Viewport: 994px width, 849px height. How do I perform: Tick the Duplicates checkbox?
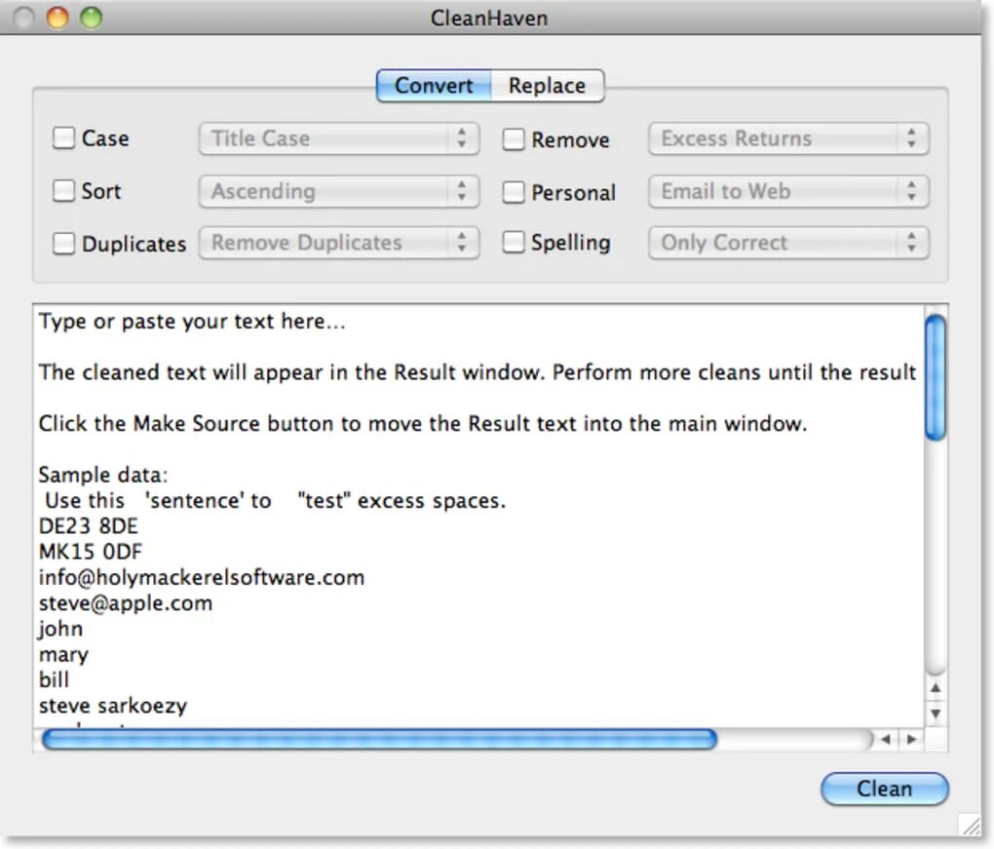(63, 243)
